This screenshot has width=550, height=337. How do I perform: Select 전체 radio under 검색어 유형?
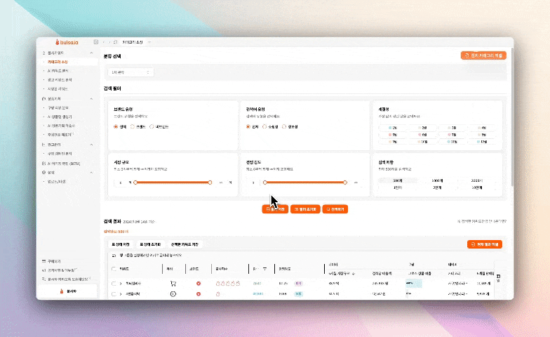click(x=248, y=126)
